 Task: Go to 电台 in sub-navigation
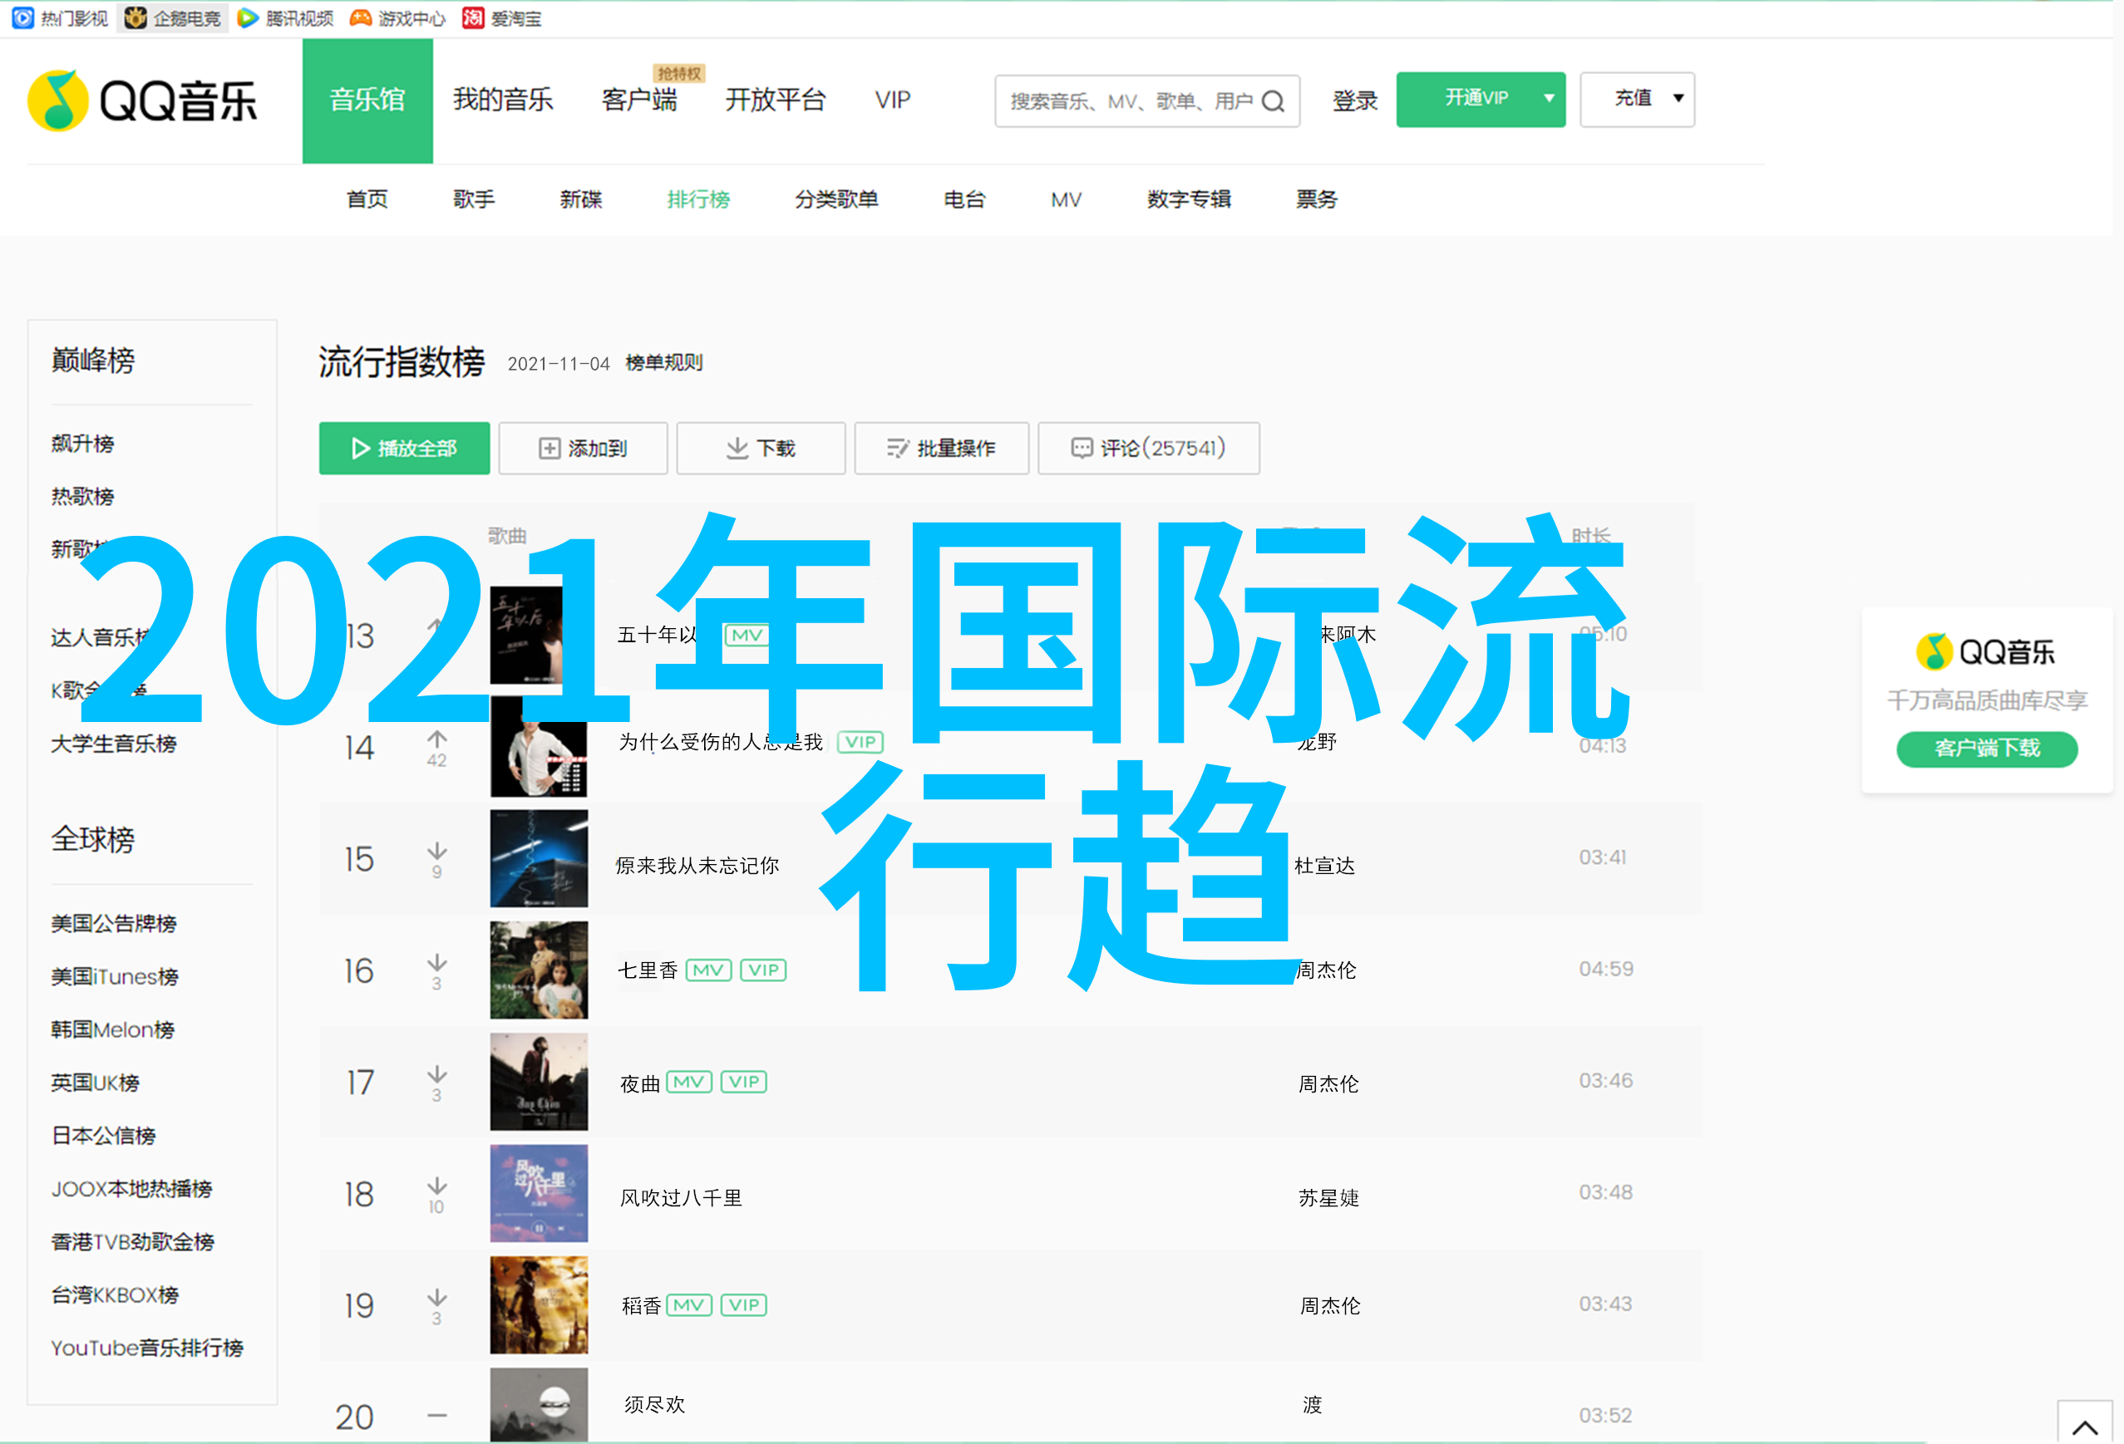coord(965,199)
